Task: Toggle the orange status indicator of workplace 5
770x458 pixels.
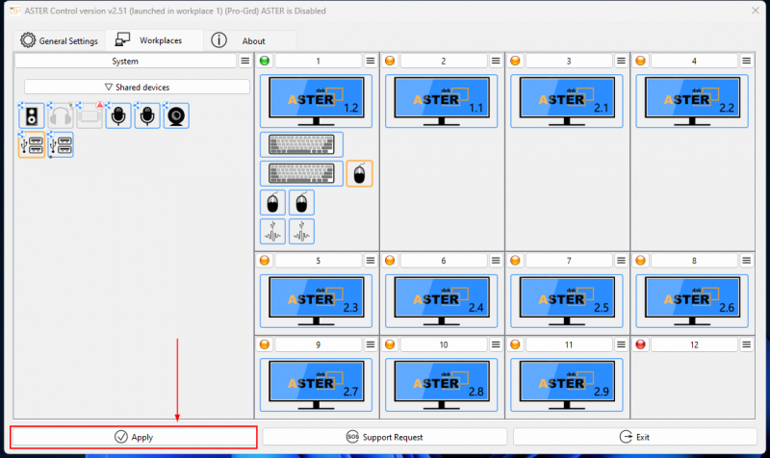Action: coord(265,261)
